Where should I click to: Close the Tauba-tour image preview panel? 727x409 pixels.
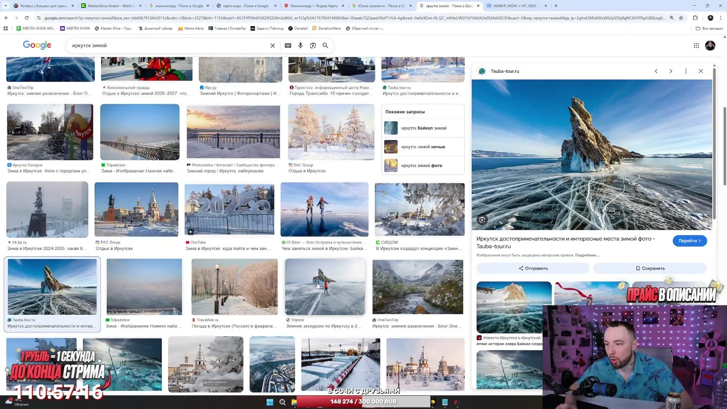click(x=701, y=71)
